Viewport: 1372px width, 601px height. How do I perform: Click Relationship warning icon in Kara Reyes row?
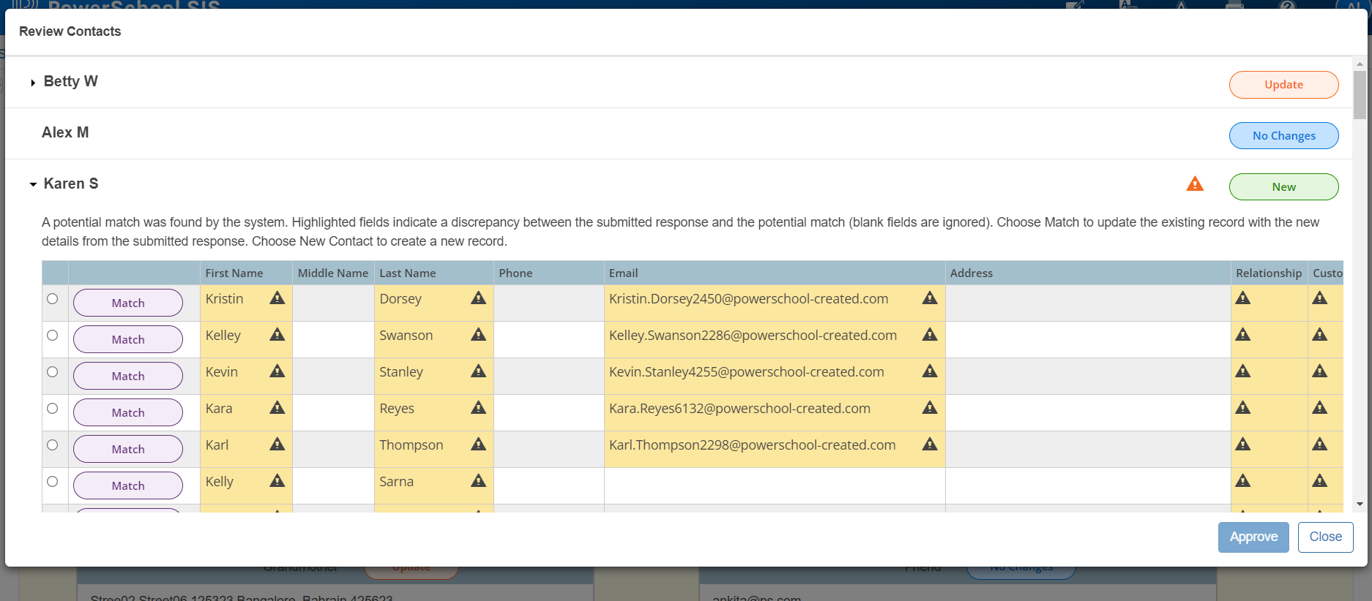[1242, 408]
